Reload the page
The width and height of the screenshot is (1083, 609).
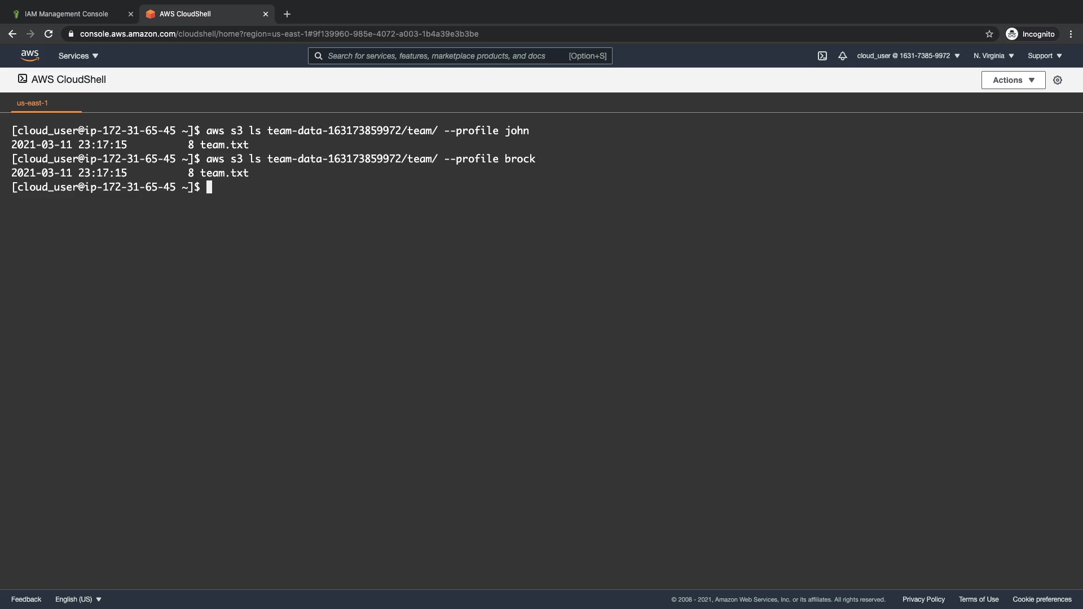(x=49, y=34)
